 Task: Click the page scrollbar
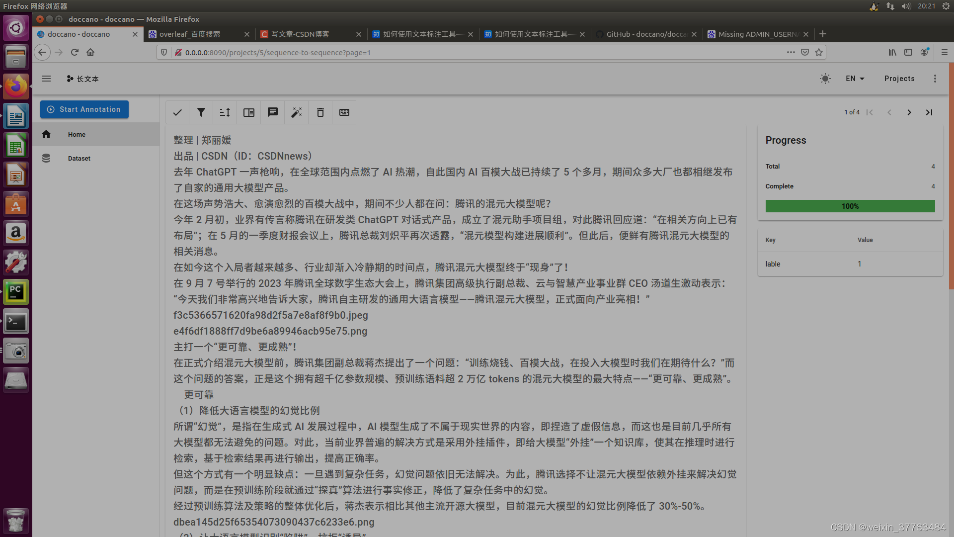click(x=951, y=176)
